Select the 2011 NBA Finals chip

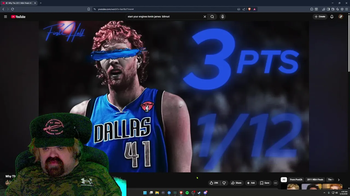click(315, 180)
